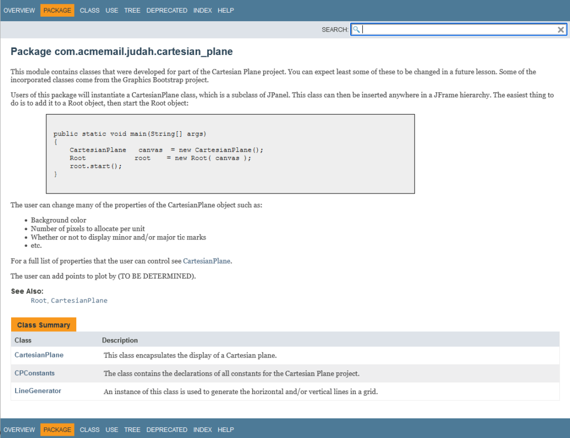The height and width of the screenshot is (438, 570).
Task: Click the magnifier icon in the search field
Action: [x=357, y=29]
